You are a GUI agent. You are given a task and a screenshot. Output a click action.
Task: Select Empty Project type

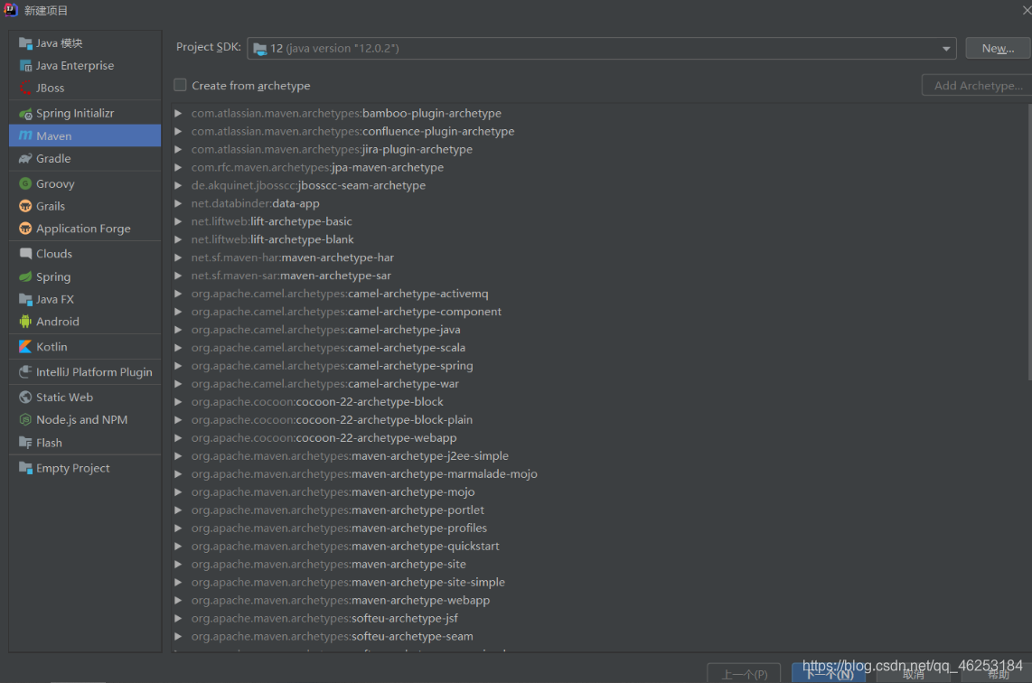[x=85, y=468]
